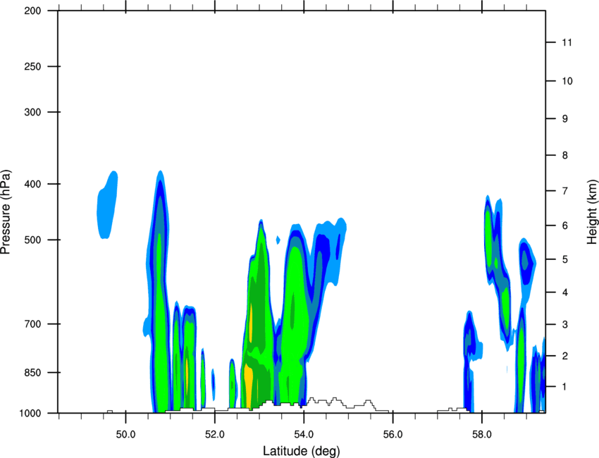
Task: Pick the 3 km height label
Action: coord(565,325)
